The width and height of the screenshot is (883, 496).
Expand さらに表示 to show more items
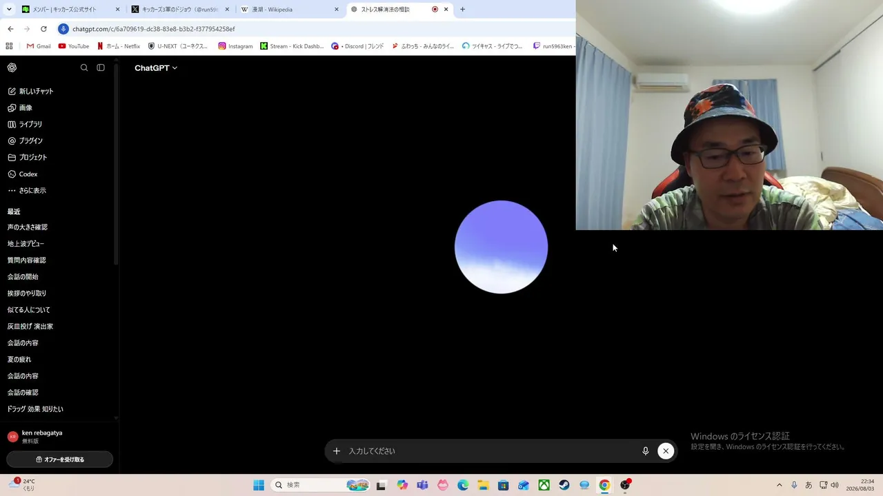click(27, 190)
